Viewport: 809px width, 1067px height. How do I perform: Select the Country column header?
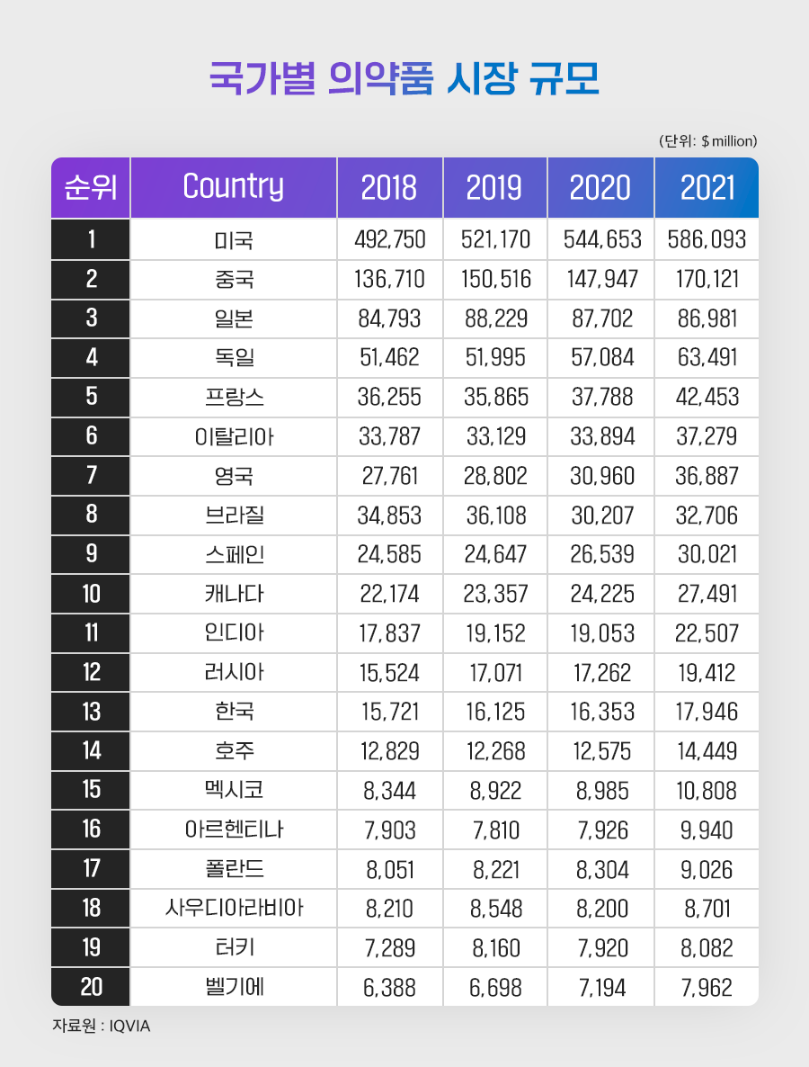(x=233, y=187)
